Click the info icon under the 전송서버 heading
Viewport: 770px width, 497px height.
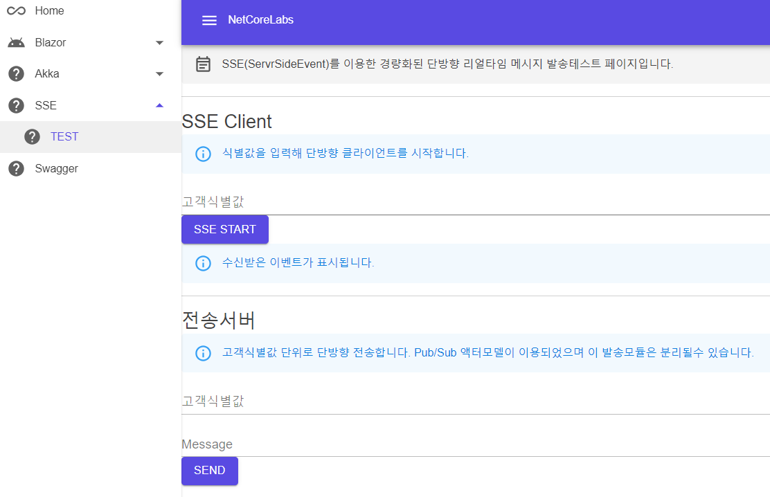pyautogui.click(x=204, y=353)
